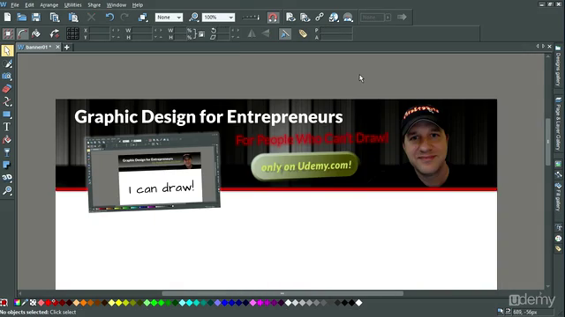Toggle show selection bounds handles
Screen dimensions: 565x317
tap(8, 33)
